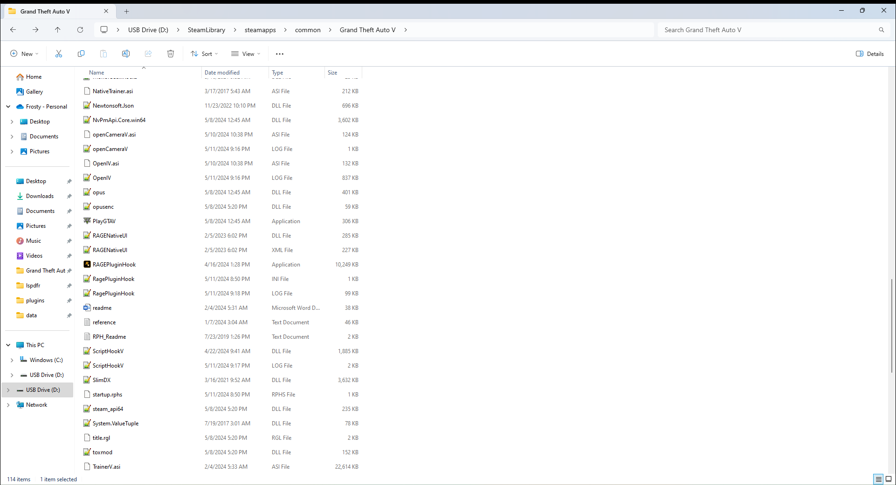
Task: Switch to large thumbnails view icon
Action: click(x=889, y=479)
